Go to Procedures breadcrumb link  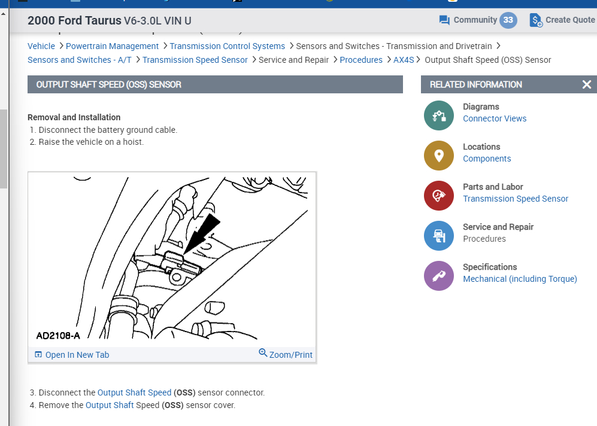(x=361, y=60)
